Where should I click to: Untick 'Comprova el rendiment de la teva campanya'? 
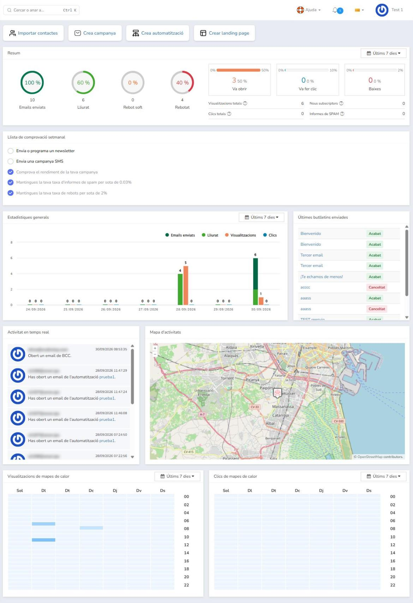click(x=11, y=172)
